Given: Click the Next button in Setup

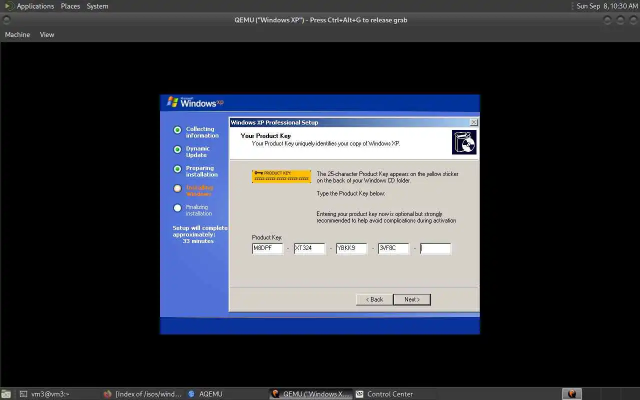Looking at the screenshot, I should [411, 299].
